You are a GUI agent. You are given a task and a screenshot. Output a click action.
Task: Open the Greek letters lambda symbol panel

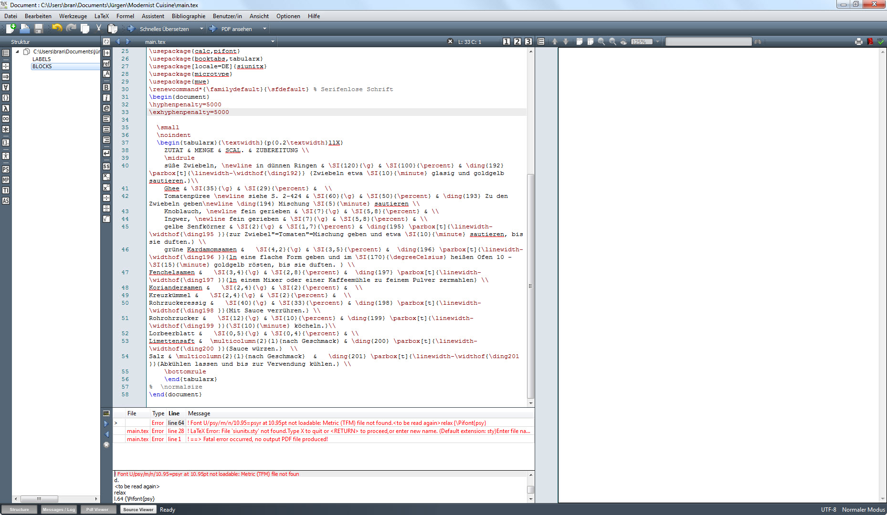[6, 108]
